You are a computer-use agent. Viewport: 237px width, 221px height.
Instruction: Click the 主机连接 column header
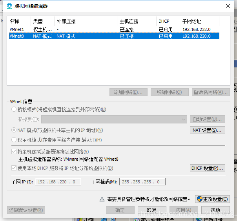[137, 21]
